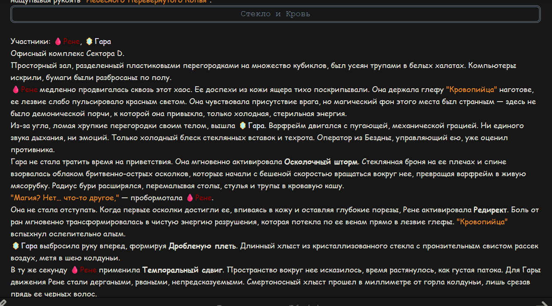Click orange quote "Магия? Нет… что-то другое,"
Viewport: 552px width, 306px height.
point(65,198)
